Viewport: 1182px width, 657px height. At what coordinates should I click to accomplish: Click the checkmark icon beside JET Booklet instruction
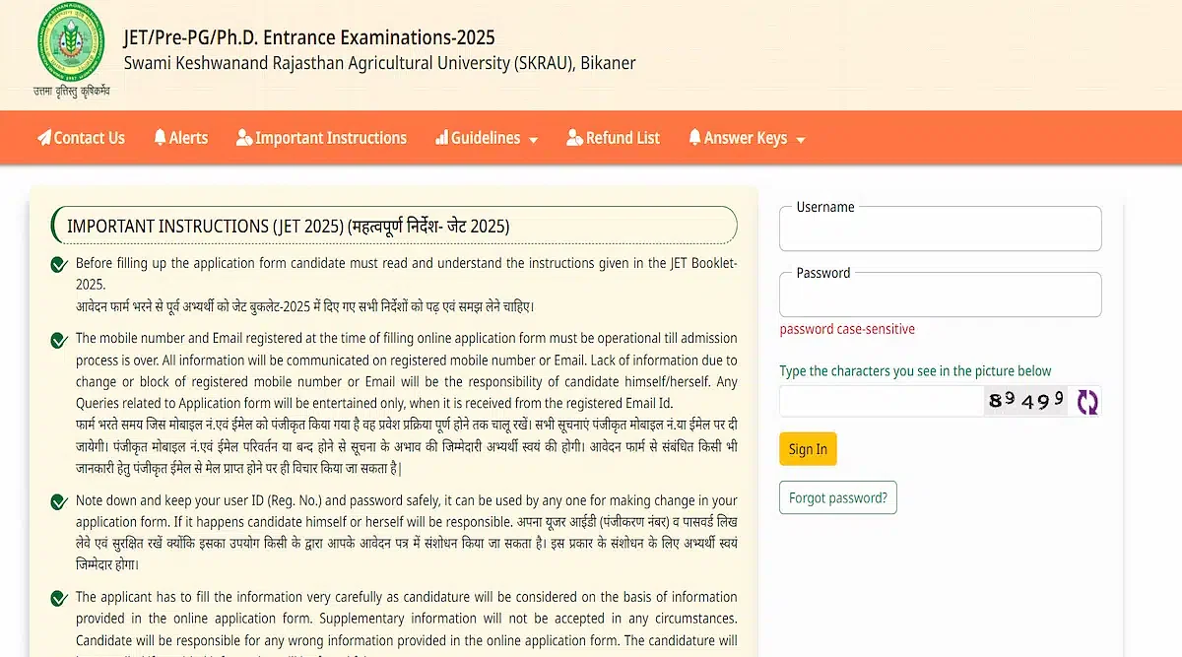tap(59, 264)
